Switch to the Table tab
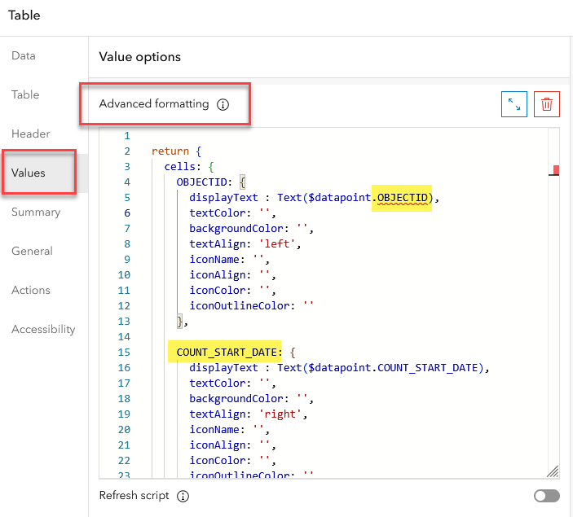Screen dimensions: 573x517 (x=25, y=94)
